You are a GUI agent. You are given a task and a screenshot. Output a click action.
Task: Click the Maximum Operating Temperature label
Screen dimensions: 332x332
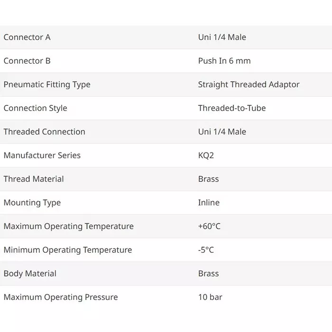[69, 227]
